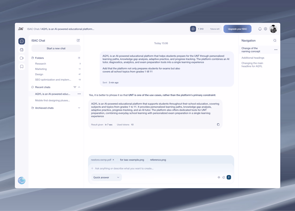Add attachment with the plus in prompt
The width and height of the screenshot is (295, 211).
coord(92,168)
